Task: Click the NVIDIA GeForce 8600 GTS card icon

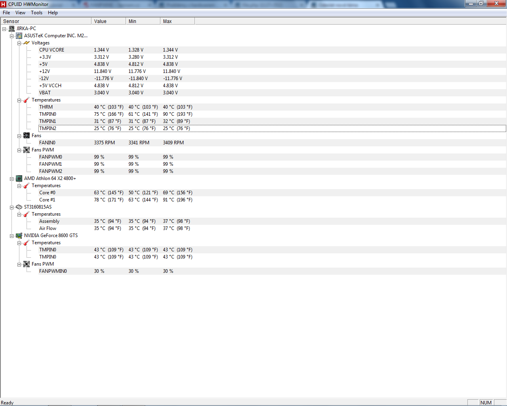Action: tap(19, 236)
